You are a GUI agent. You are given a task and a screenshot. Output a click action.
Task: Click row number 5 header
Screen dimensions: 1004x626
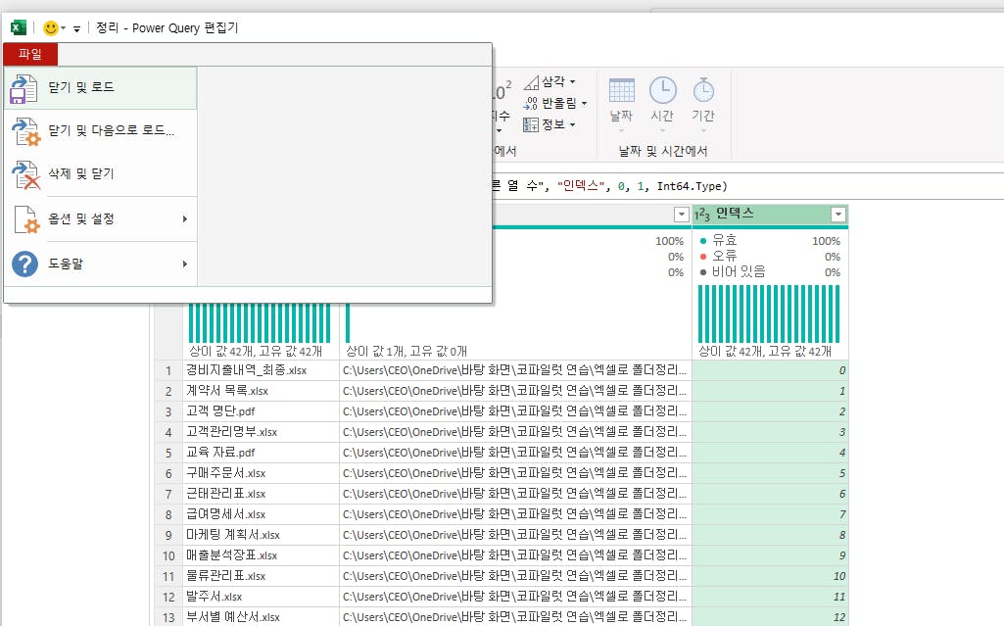[x=168, y=453]
